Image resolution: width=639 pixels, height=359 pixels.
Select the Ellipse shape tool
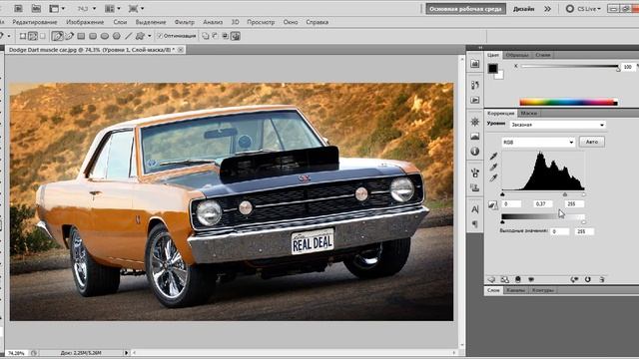coord(105,36)
